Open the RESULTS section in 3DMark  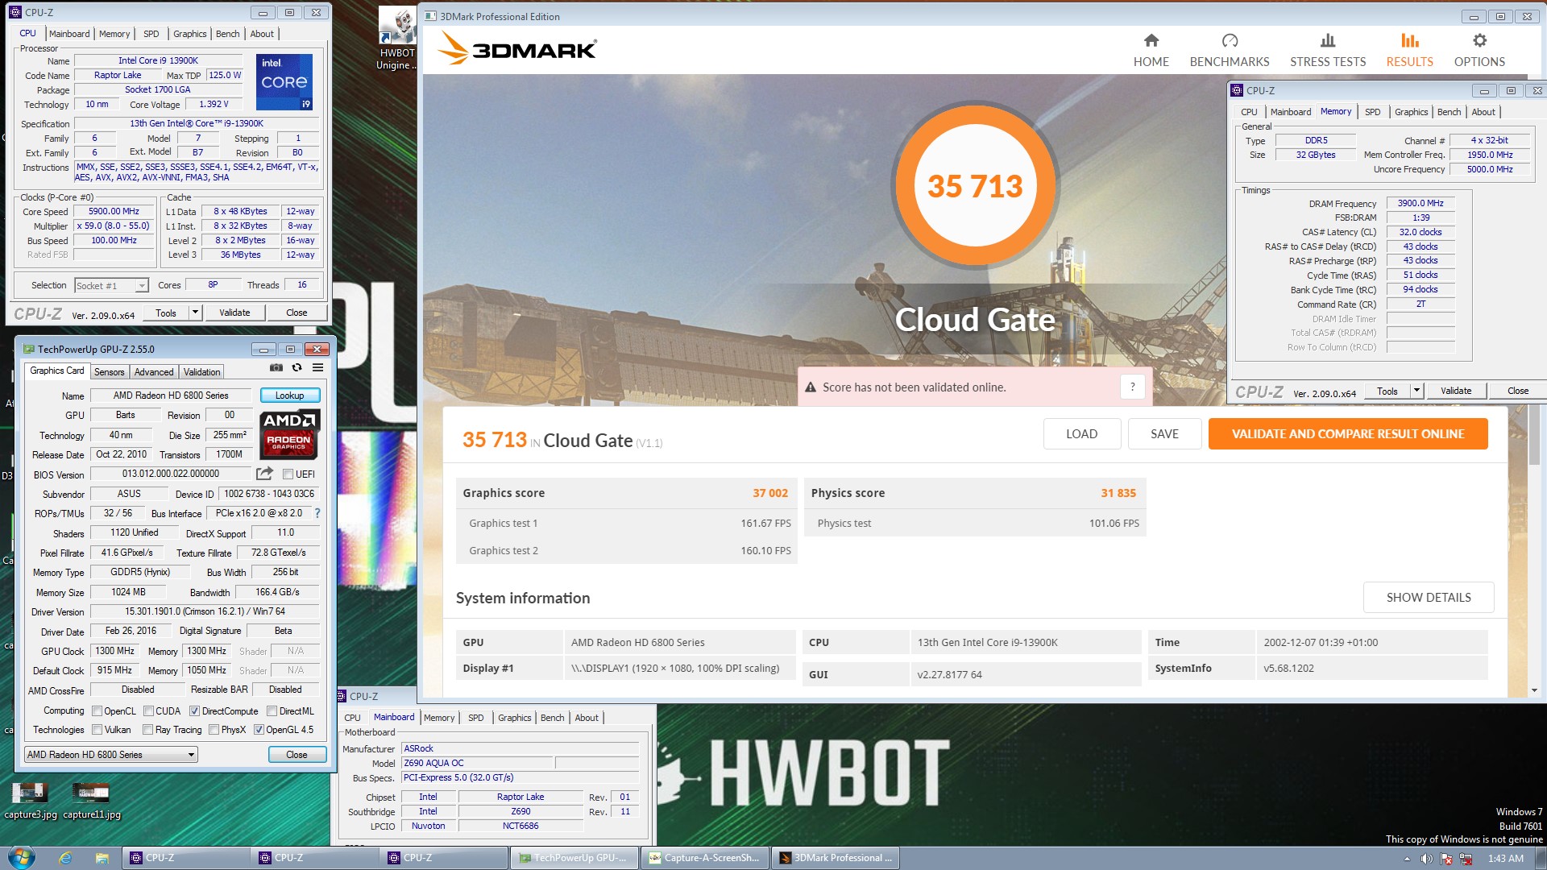coord(1409,50)
